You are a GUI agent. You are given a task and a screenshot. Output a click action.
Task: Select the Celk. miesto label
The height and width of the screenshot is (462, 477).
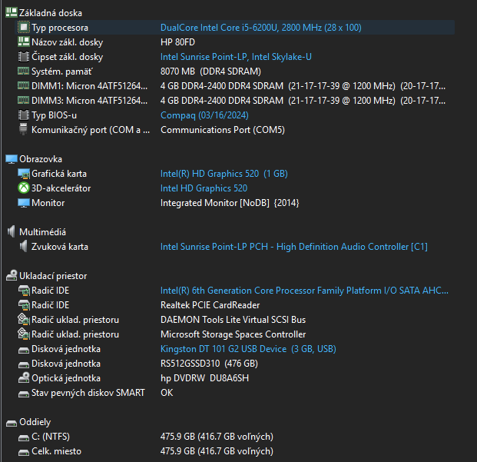[x=57, y=451]
